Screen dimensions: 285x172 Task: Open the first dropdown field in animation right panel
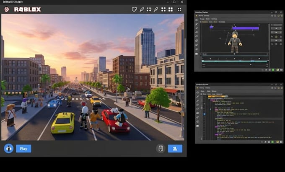276,28
